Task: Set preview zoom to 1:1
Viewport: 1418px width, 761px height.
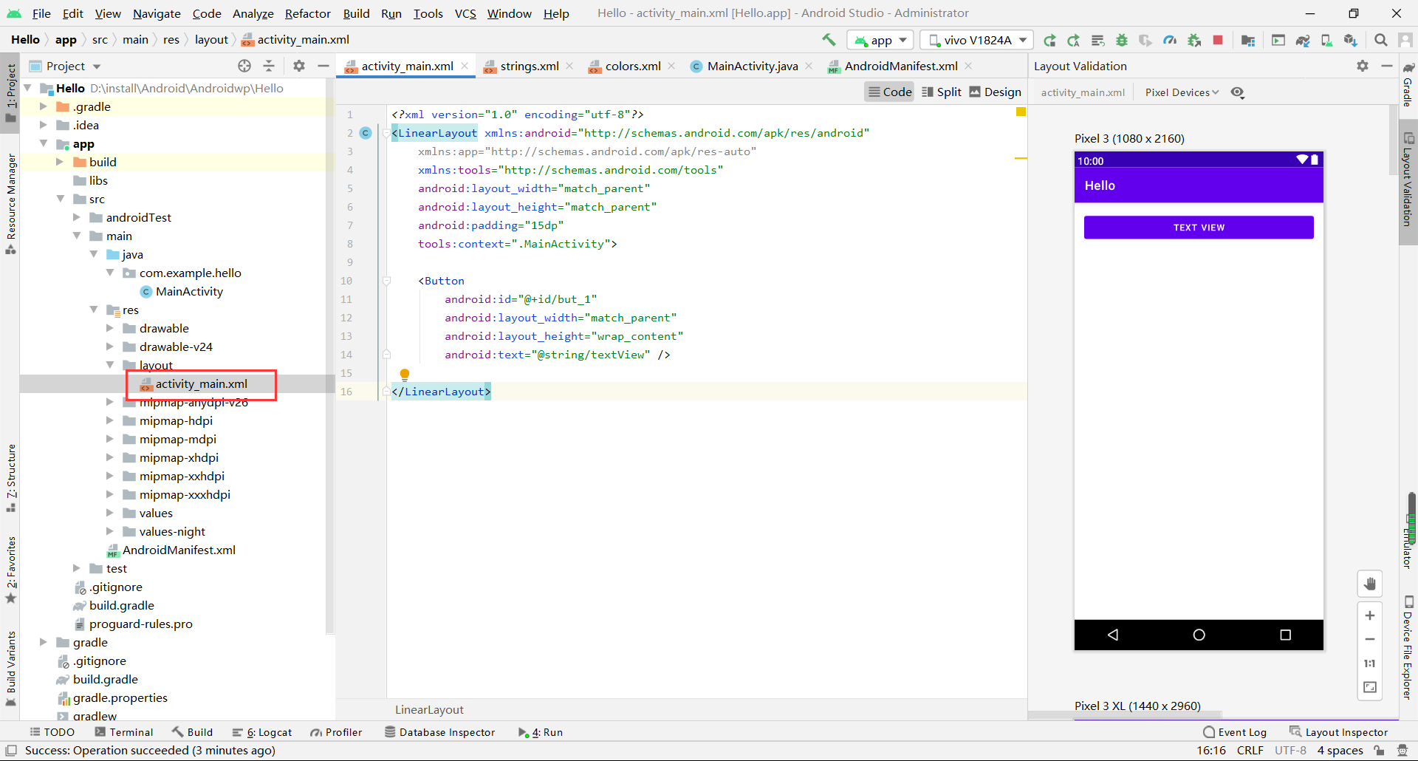Action: tap(1370, 663)
